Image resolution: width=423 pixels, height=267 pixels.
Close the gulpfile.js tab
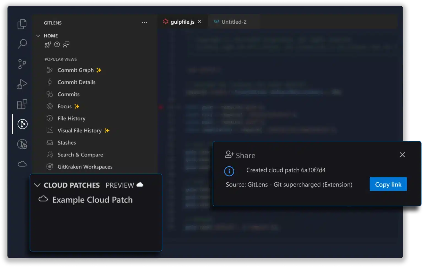coord(200,21)
